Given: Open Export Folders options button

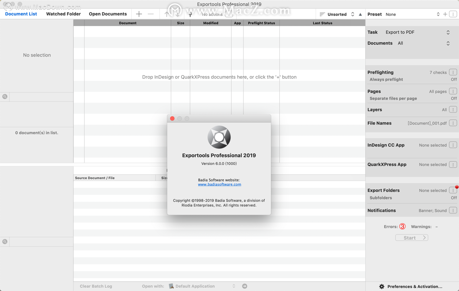Looking at the screenshot, I should tap(453, 190).
